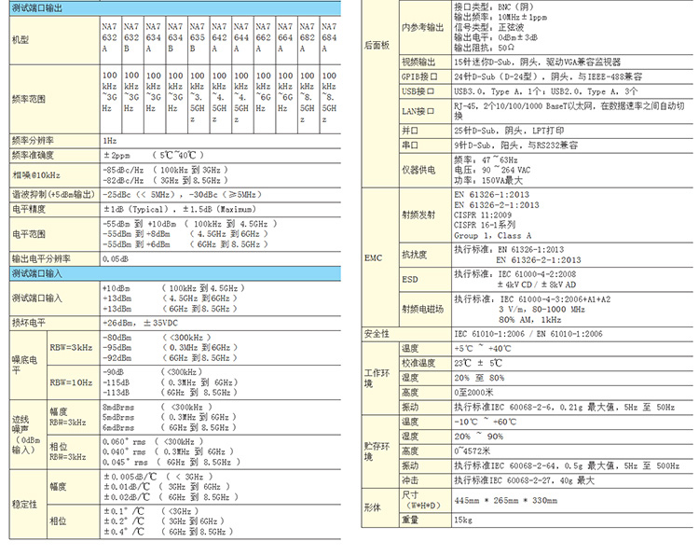The width and height of the screenshot is (699, 555).
Task: Select the USB接口 row label
Action: click(x=418, y=91)
